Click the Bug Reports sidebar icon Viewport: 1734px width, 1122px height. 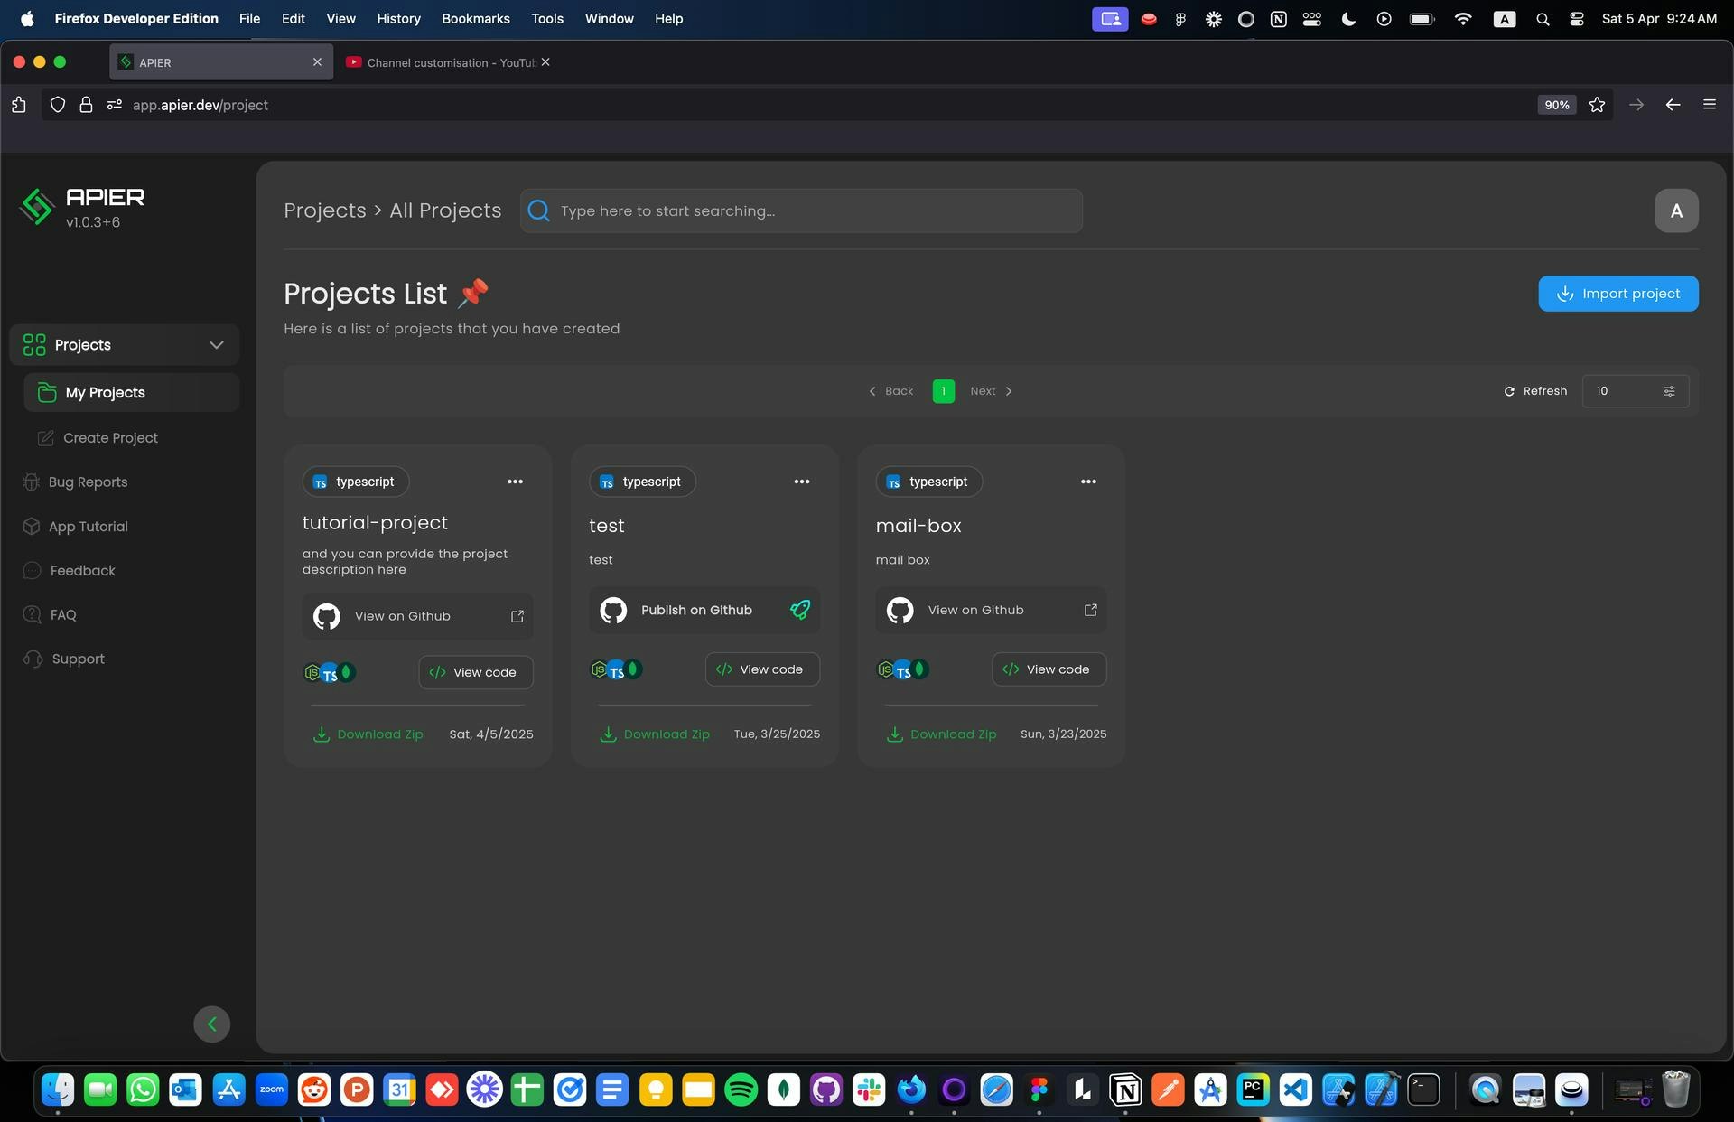coord(32,482)
